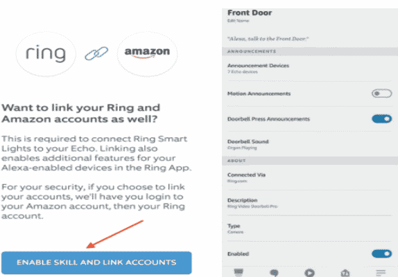Select the Front Door title
This screenshot has width=398, height=277.
pyautogui.click(x=250, y=12)
